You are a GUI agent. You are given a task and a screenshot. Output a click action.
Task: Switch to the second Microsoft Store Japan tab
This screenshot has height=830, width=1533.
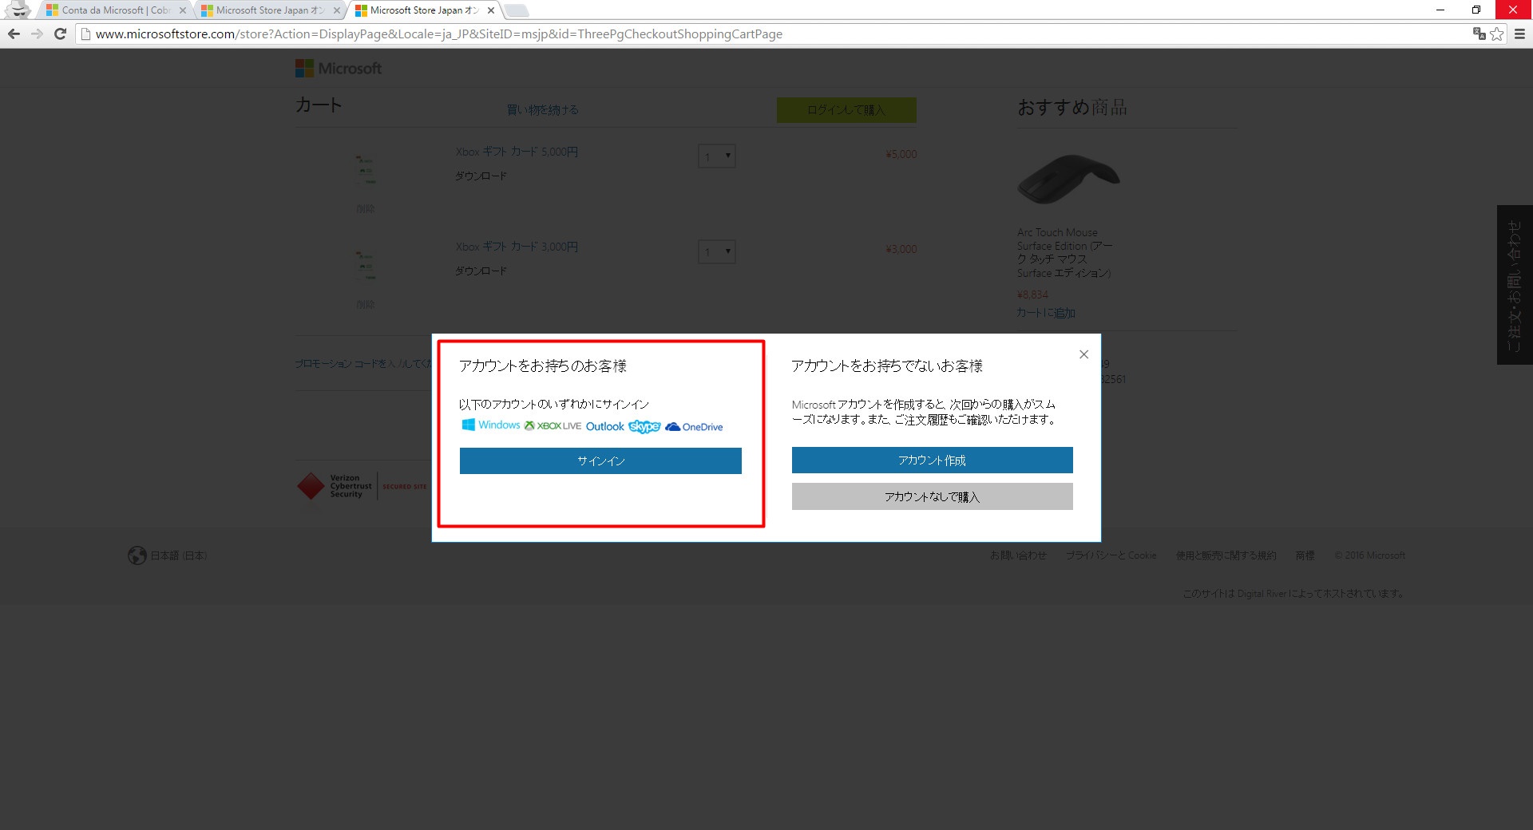(267, 10)
